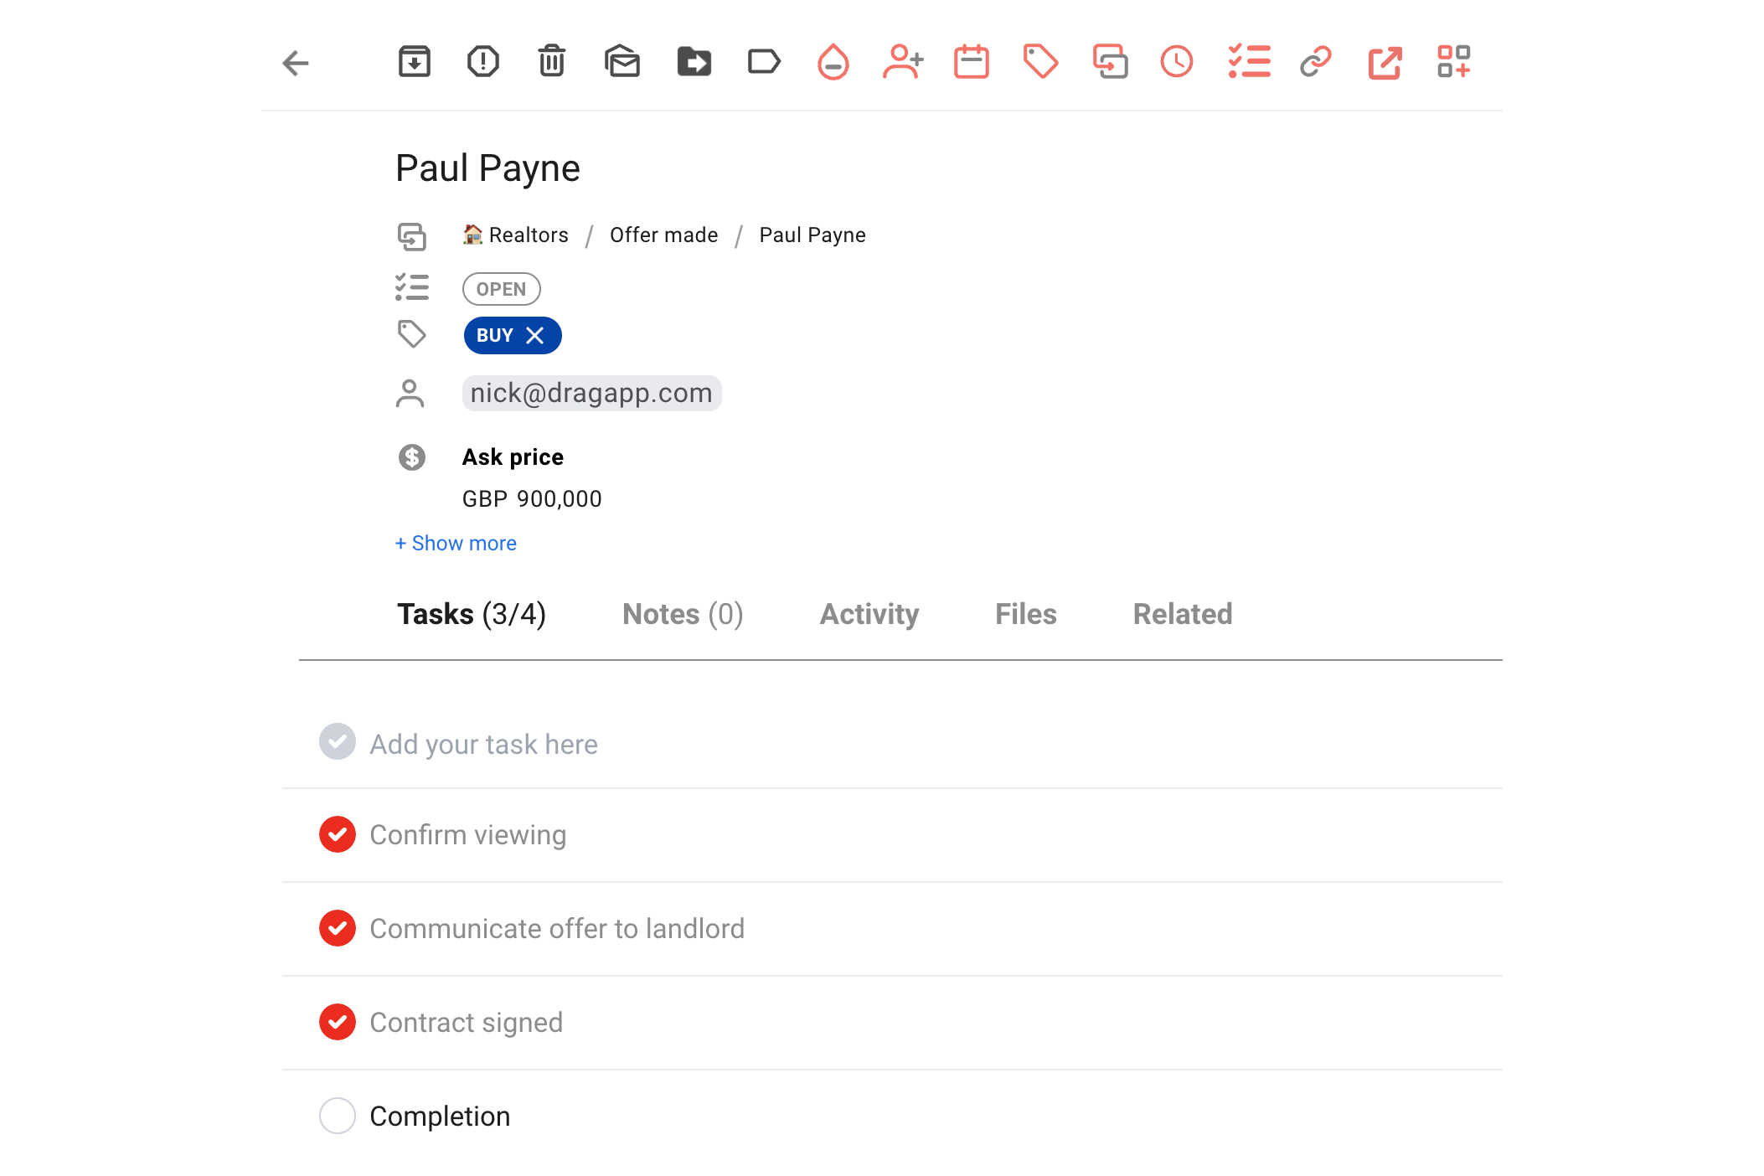The height and width of the screenshot is (1176, 1764).
Task: Open the Related tab
Action: tap(1183, 614)
